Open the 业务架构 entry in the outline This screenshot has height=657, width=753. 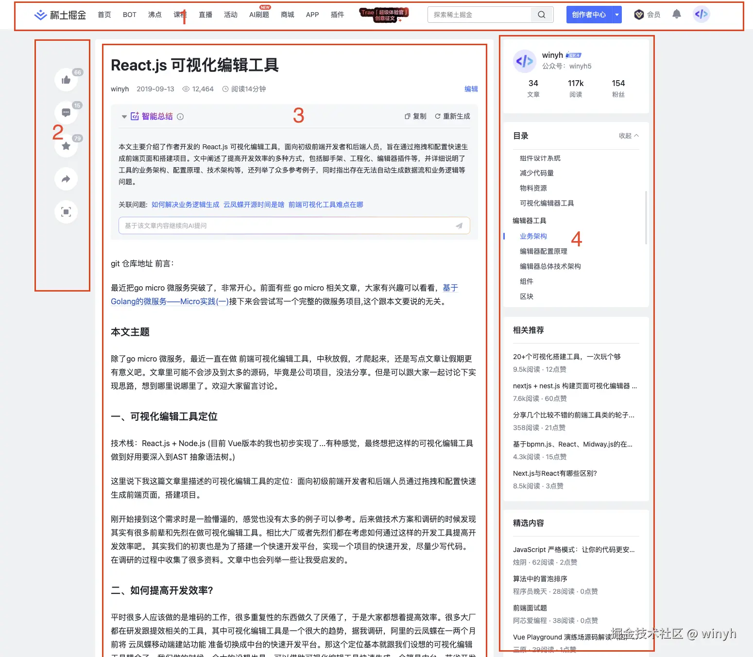pos(532,236)
